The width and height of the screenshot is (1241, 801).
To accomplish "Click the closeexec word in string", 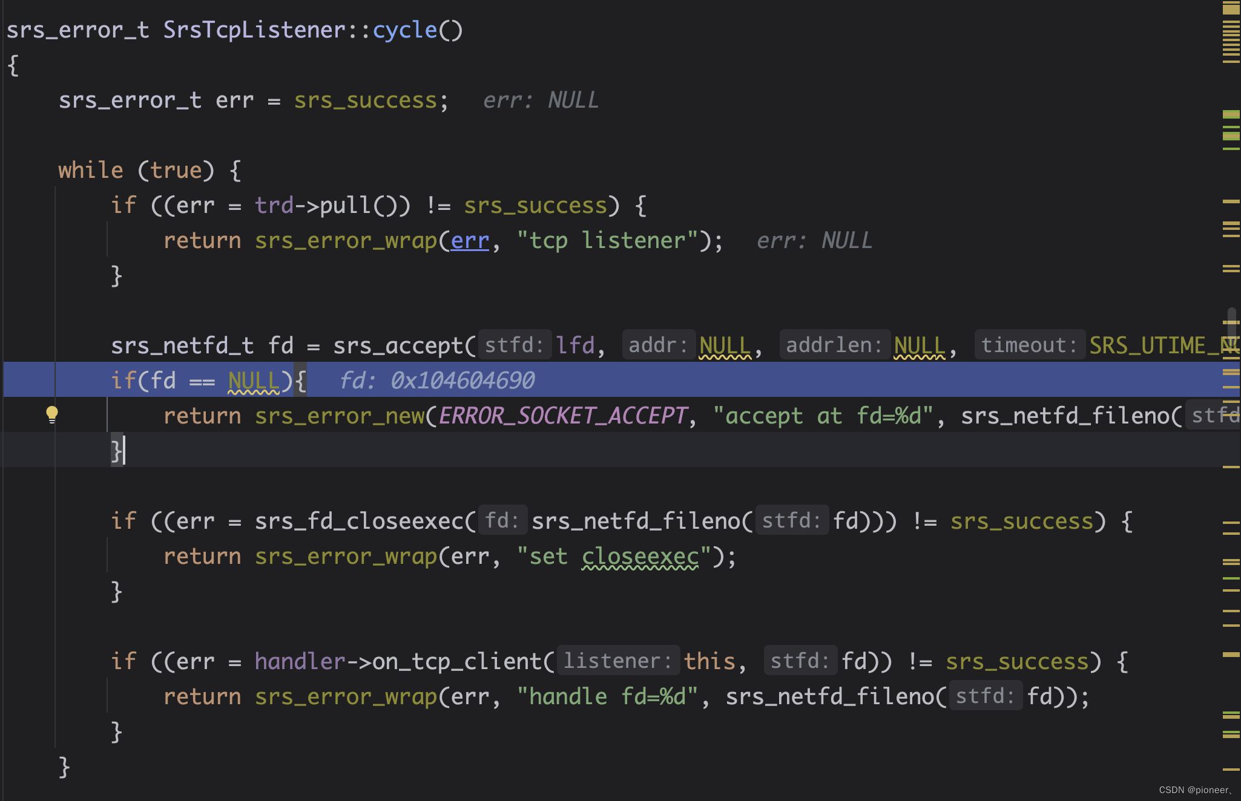I will [640, 557].
